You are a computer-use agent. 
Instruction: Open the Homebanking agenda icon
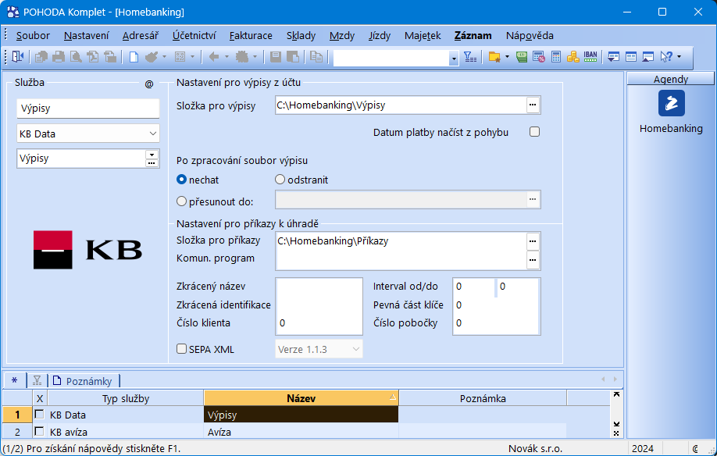pyautogui.click(x=671, y=103)
